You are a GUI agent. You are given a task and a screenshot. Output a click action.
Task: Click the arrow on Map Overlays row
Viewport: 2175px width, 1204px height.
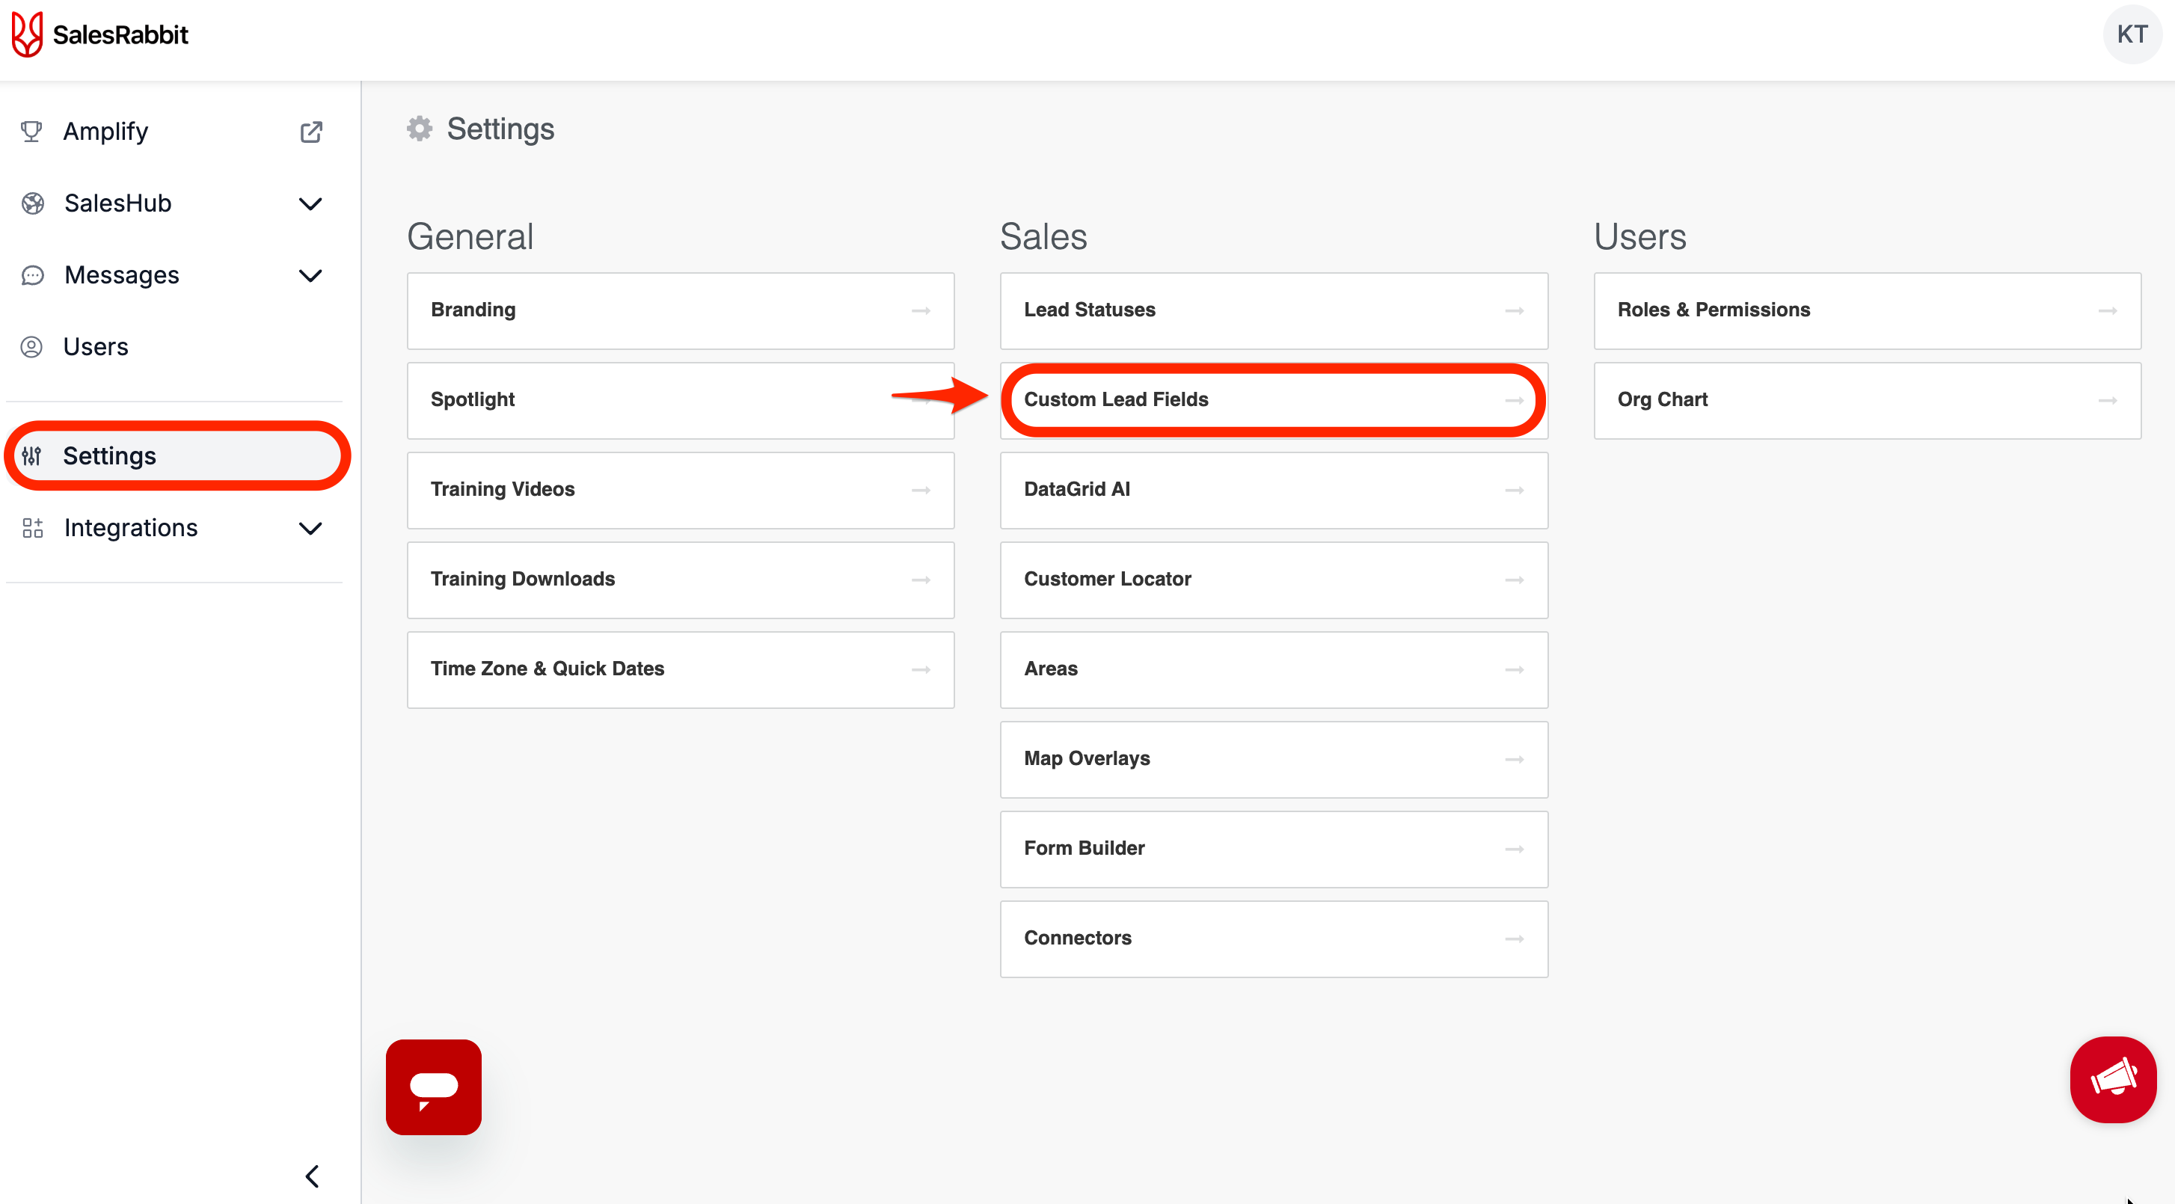tap(1514, 759)
